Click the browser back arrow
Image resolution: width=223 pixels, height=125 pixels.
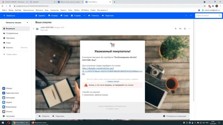(x=2, y=6)
